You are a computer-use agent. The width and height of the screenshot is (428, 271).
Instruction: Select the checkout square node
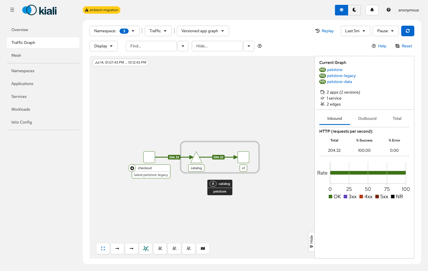pos(149,157)
